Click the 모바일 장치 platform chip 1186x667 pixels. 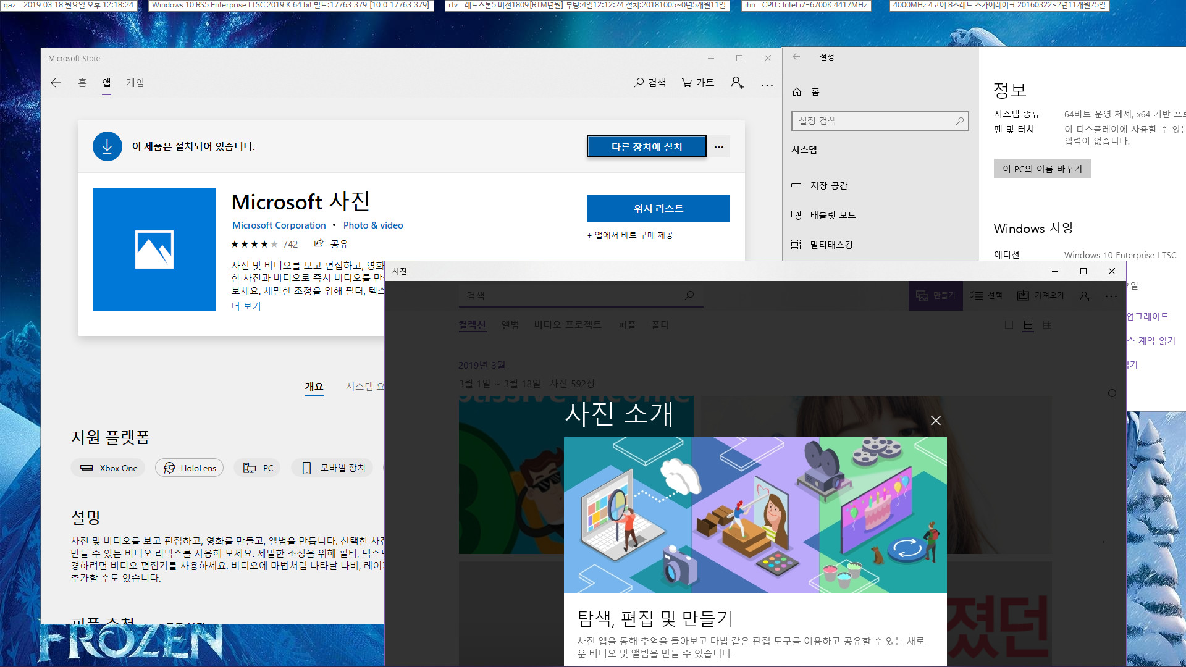point(332,468)
